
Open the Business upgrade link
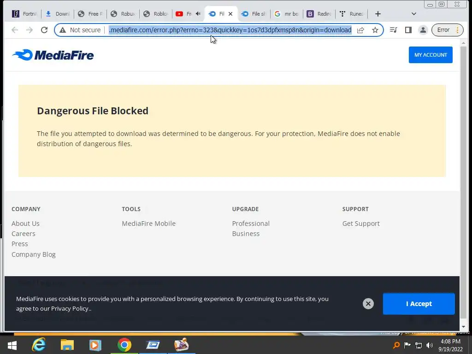click(246, 234)
